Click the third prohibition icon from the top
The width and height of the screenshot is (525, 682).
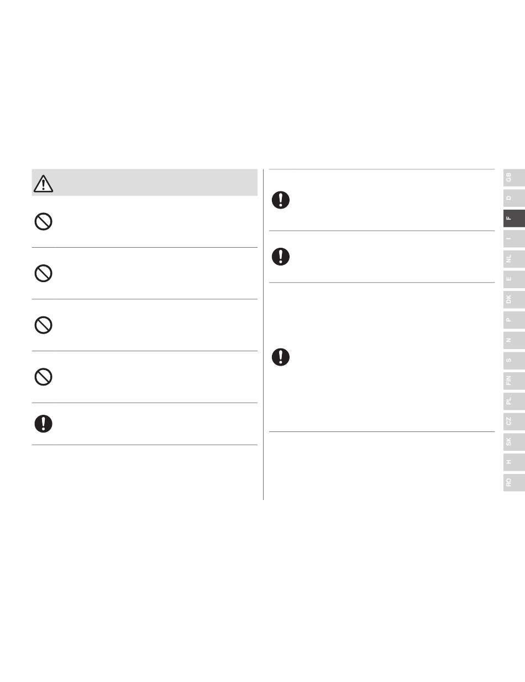click(44, 326)
